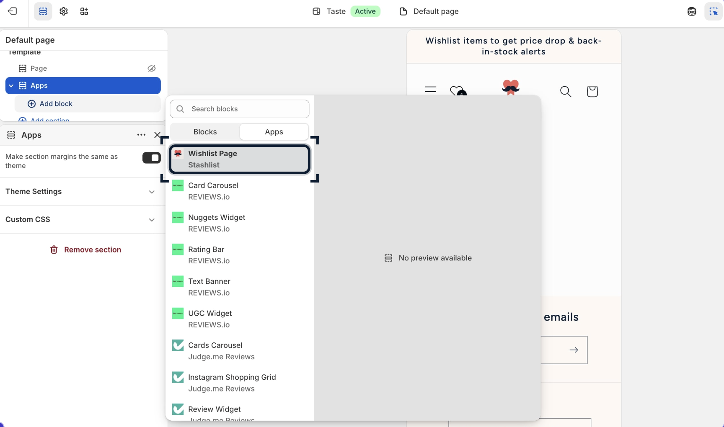Click the account avatar icon
Image resolution: width=724 pixels, height=427 pixels.
click(x=692, y=11)
